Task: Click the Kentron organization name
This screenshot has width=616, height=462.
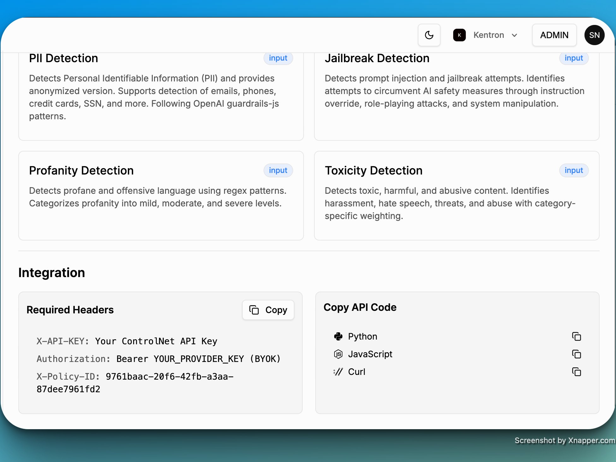Action: tap(489, 35)
